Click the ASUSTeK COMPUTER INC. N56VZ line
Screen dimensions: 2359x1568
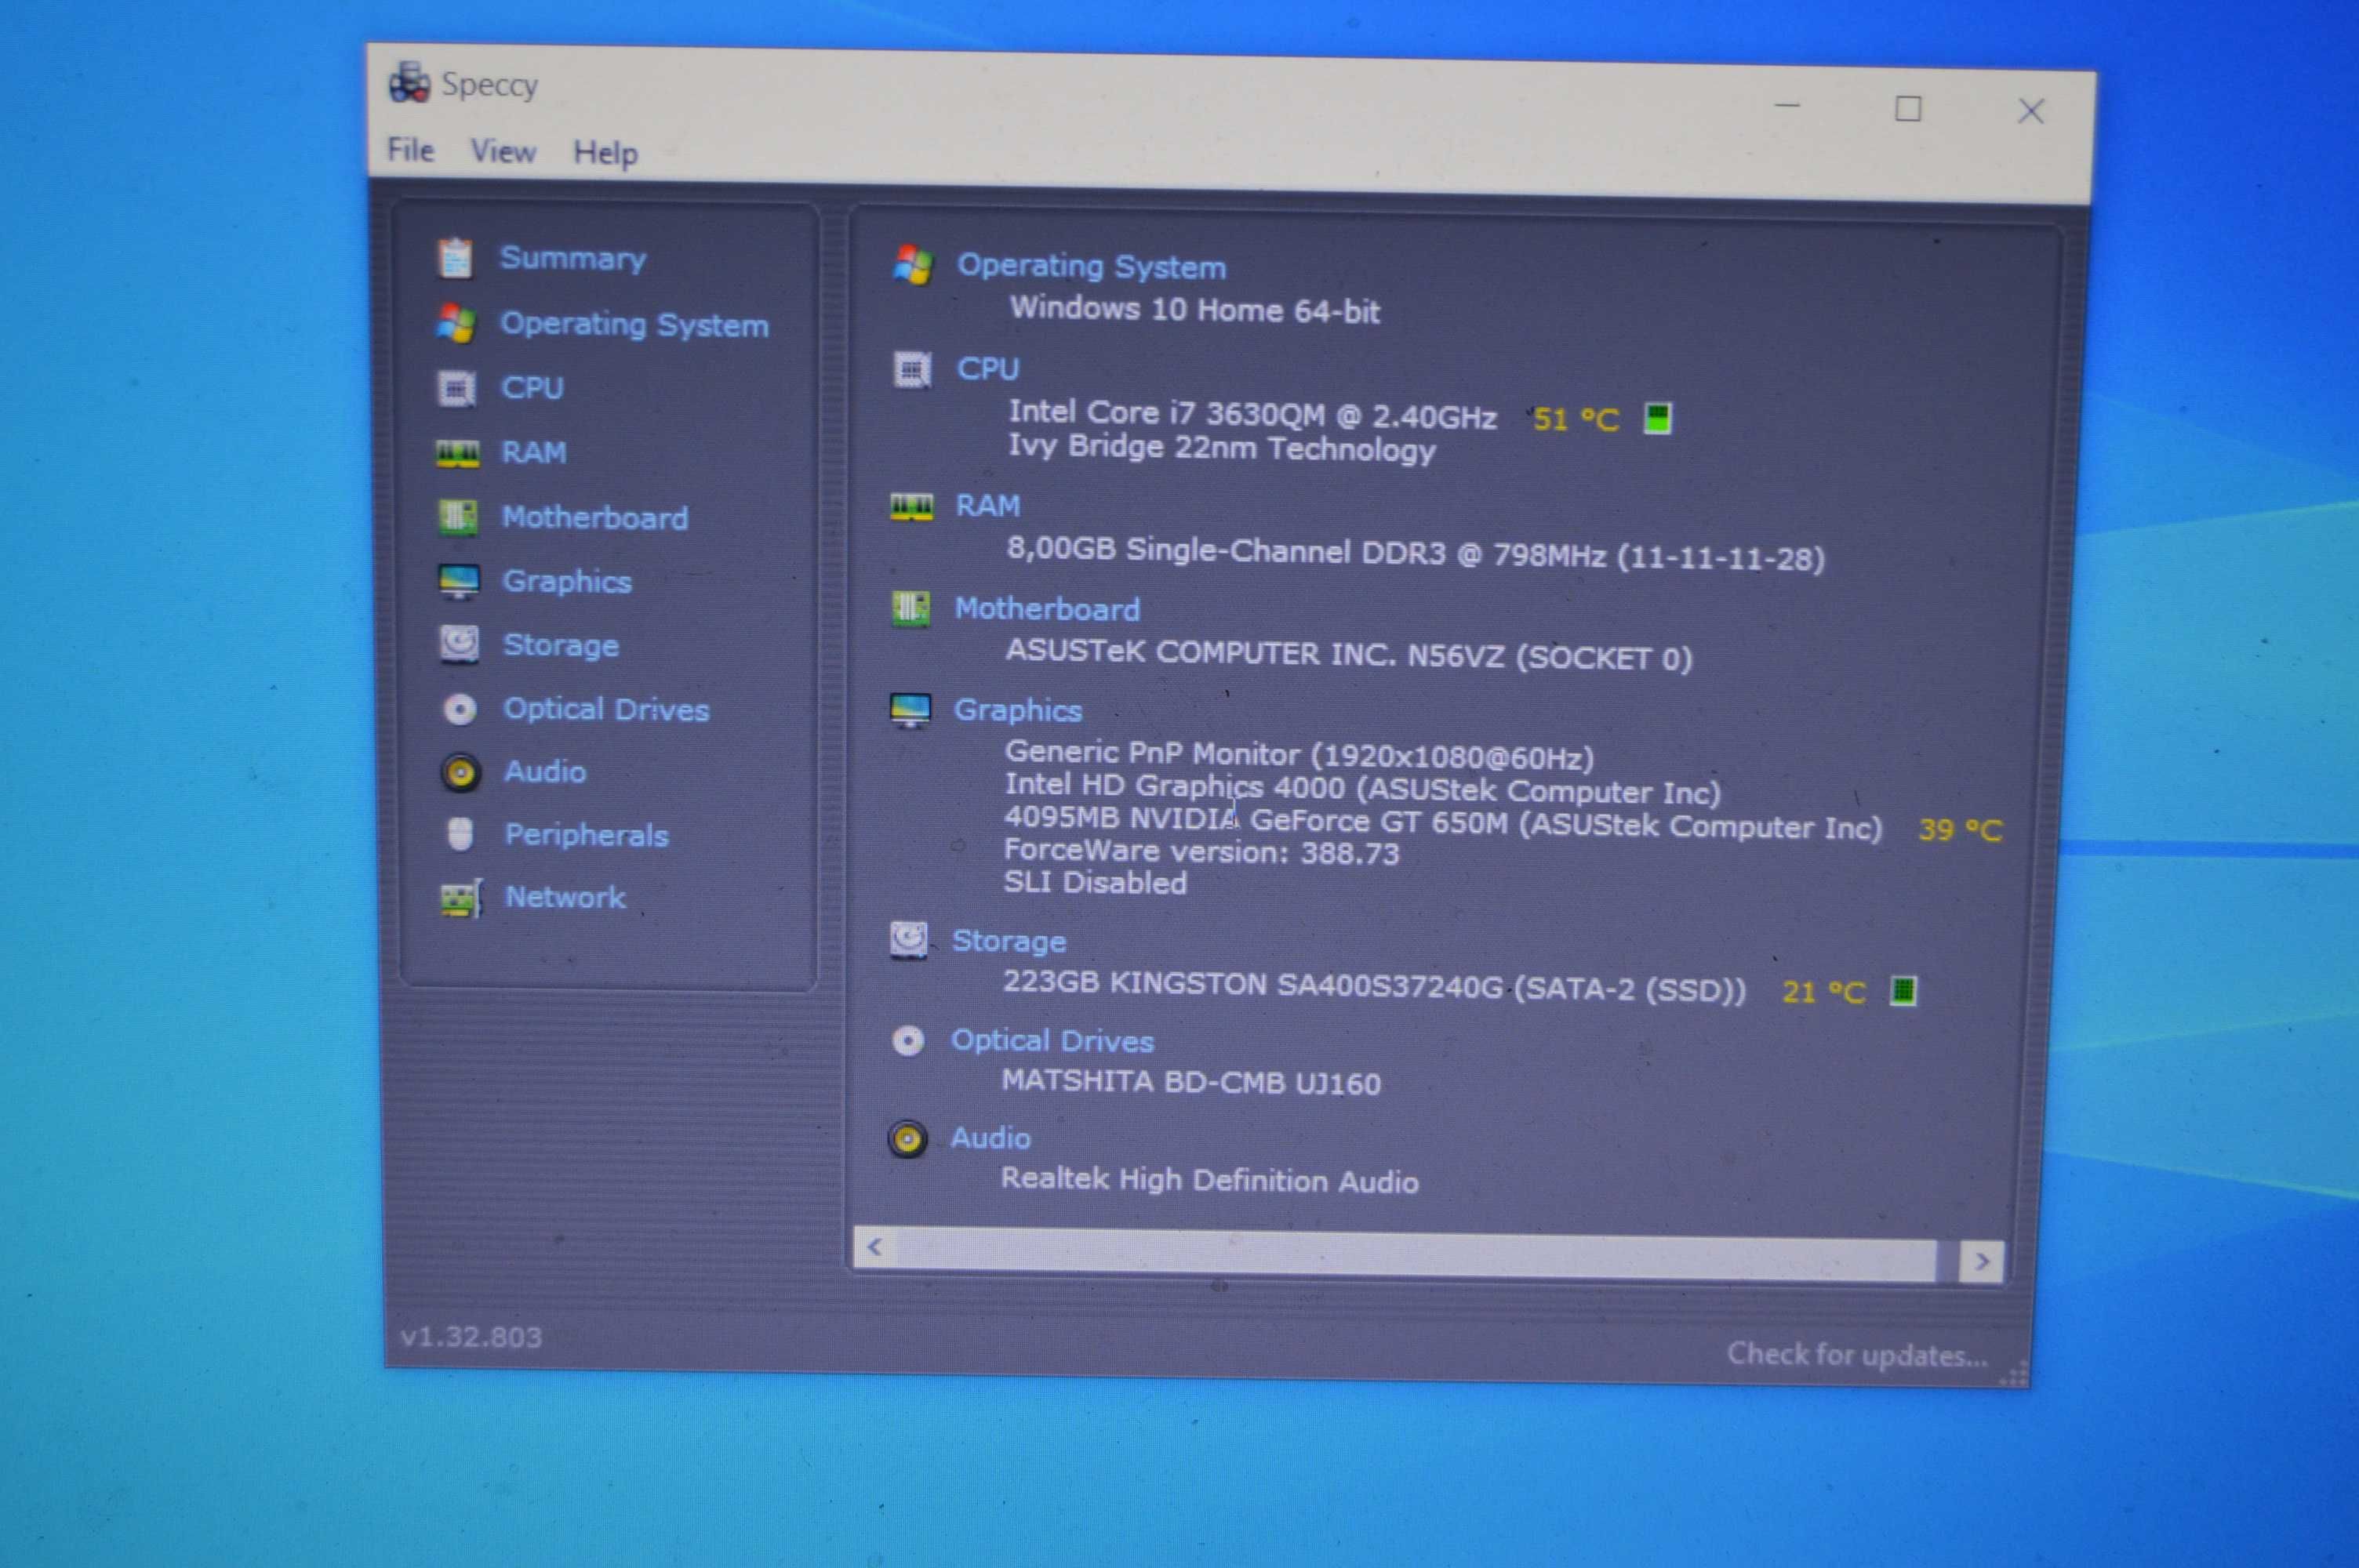coord(1348,655)
